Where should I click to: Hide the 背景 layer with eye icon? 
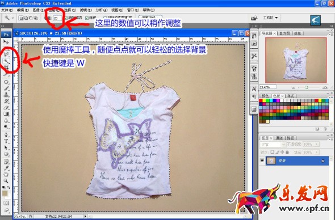262,160
